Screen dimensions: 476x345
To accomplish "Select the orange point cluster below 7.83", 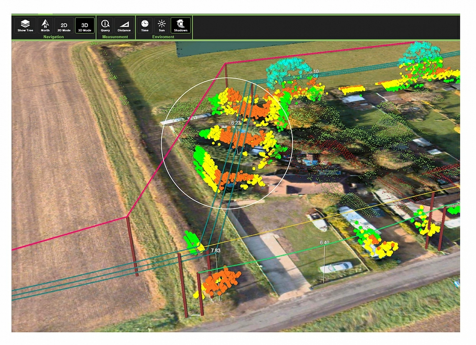I will (221, 282).
